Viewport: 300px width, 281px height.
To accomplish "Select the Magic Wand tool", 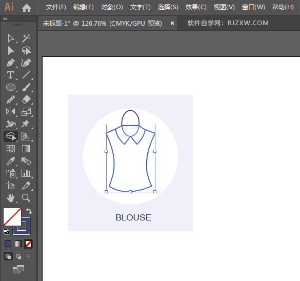I will click(26, 38).
